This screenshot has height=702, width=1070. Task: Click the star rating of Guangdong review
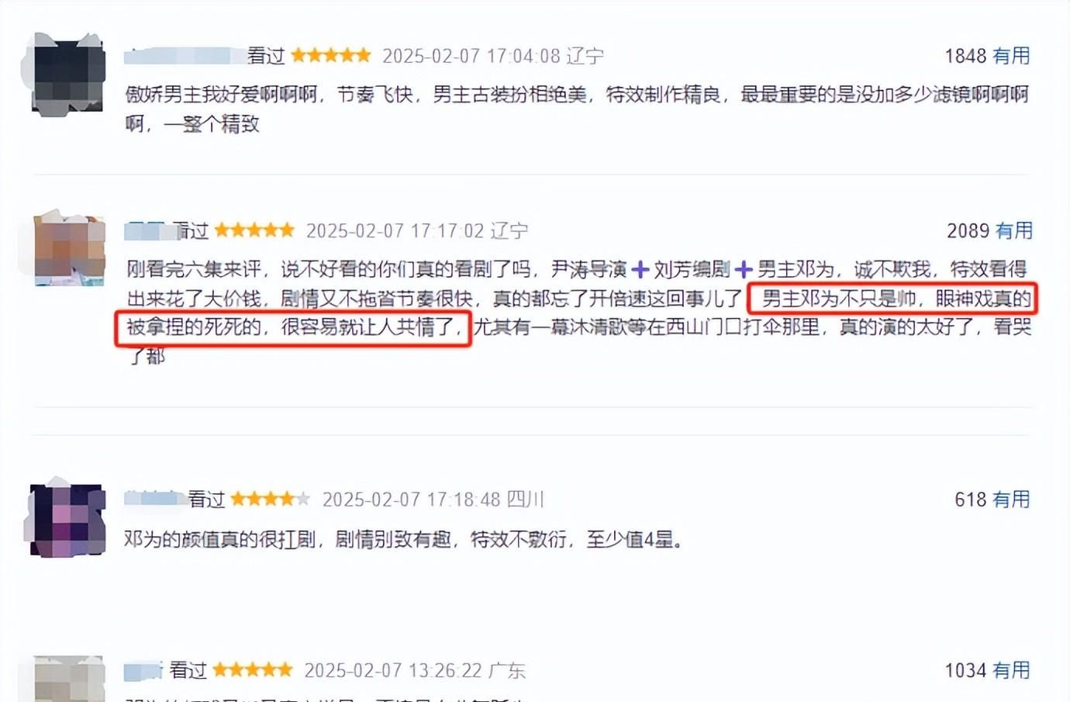click(x=253, y=669)
